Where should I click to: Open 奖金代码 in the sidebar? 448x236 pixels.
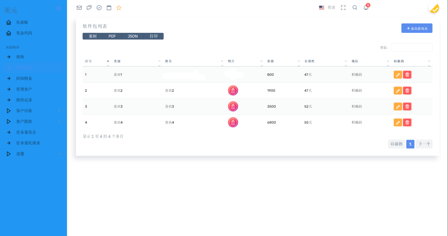(24, 33)
